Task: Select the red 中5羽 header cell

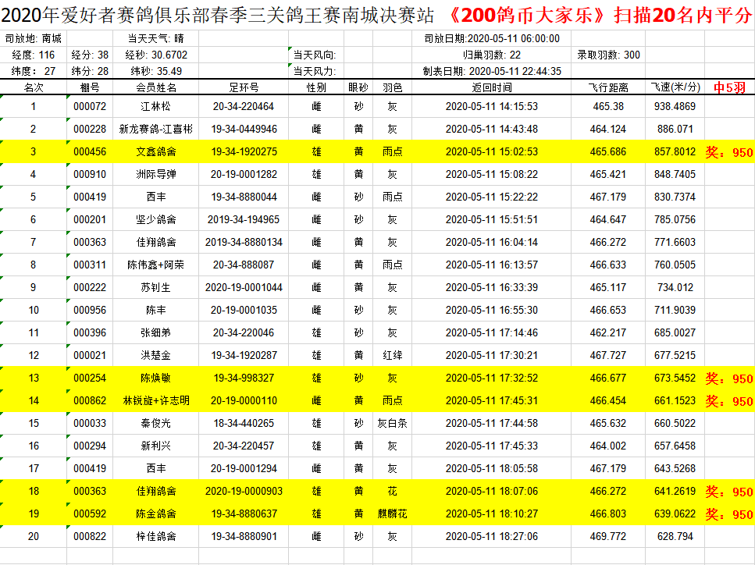Action: [729, 87]
